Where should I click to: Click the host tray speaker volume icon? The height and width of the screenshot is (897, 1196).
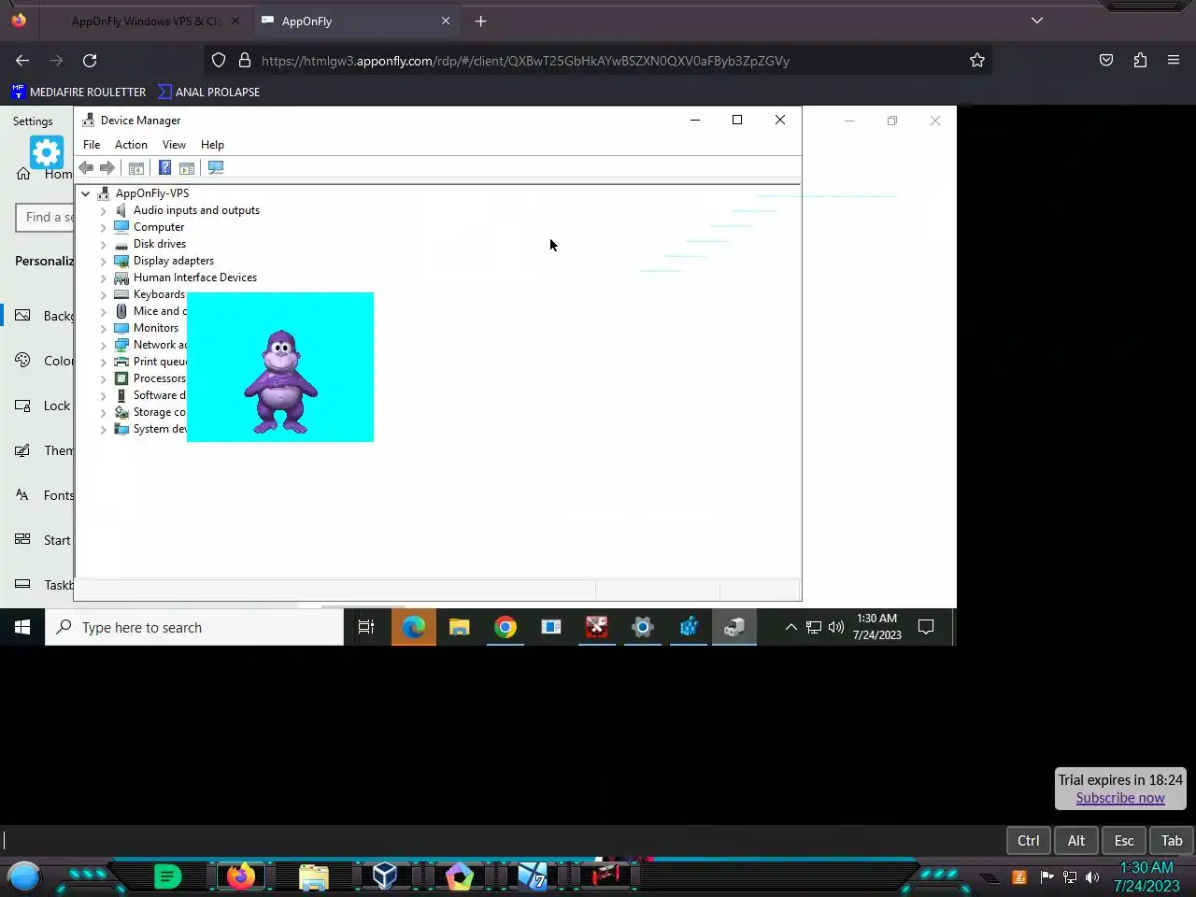pyautogui.click(x=1092, y=877)
